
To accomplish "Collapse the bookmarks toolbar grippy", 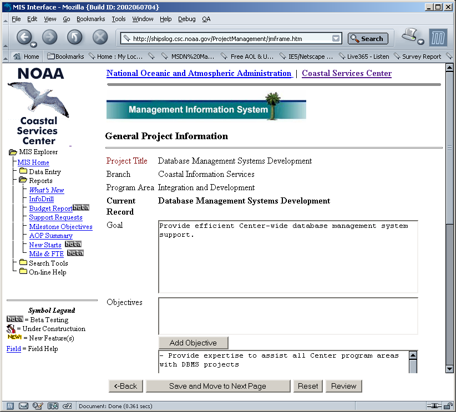I will 5,57.
